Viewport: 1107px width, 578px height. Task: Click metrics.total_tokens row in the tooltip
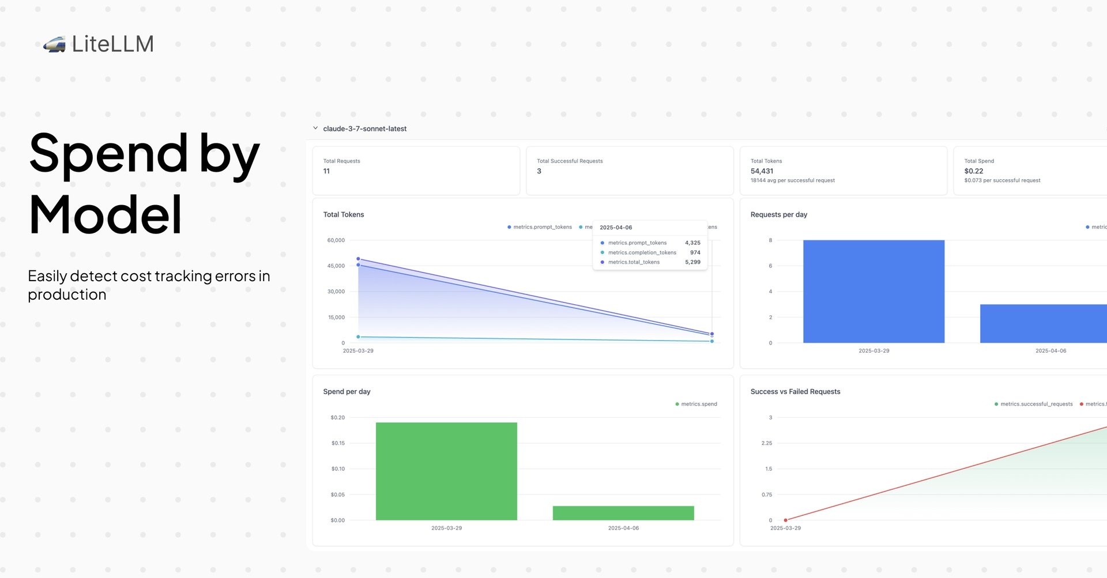650,262
